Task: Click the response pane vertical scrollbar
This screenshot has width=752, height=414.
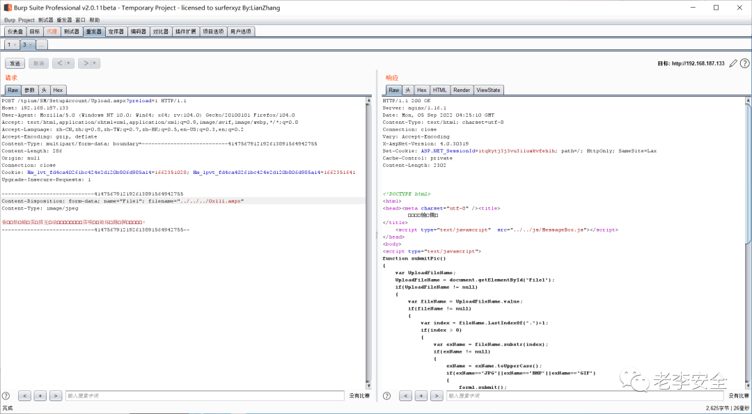Action: 749,243
